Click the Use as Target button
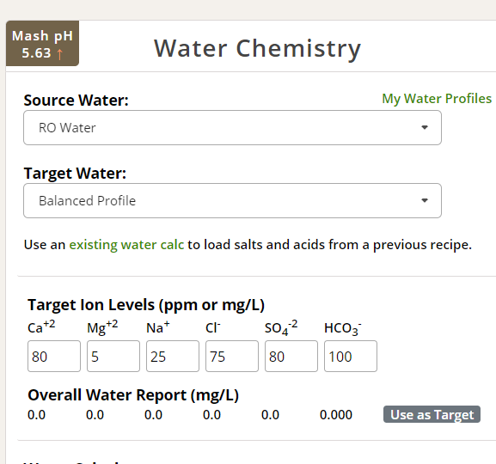Viewport: 496px width, 464px height. pyautogui.click(x=432, y=414)
